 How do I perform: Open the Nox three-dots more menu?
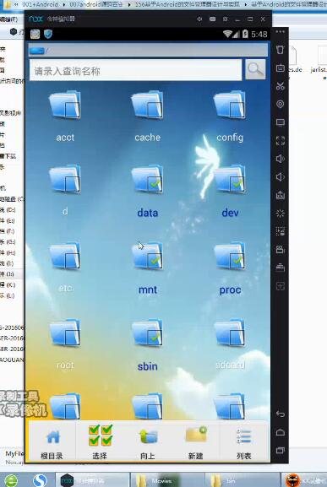click(280, 32)
